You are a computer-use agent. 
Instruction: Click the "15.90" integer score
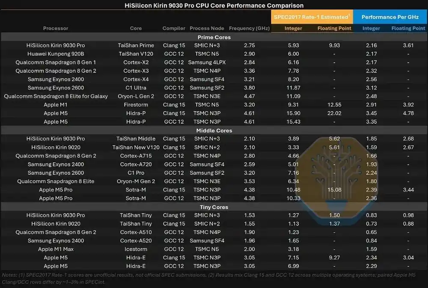click(x=294, y=113)
